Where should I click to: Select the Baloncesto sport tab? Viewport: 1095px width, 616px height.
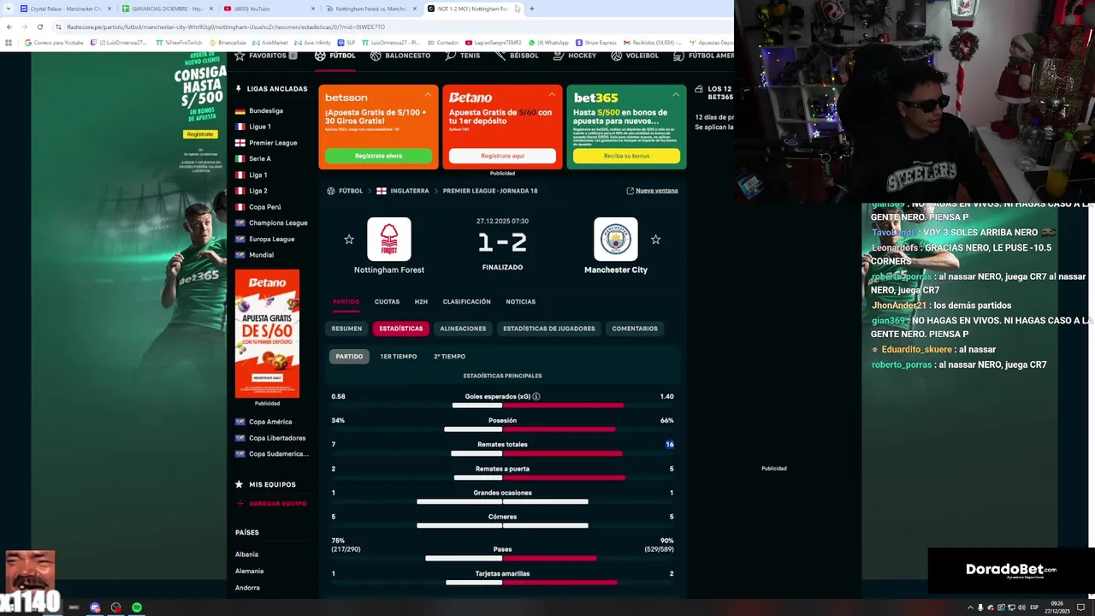(x=400, y=56)
